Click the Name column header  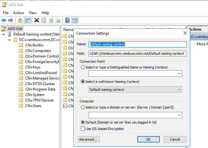point(68,30)
